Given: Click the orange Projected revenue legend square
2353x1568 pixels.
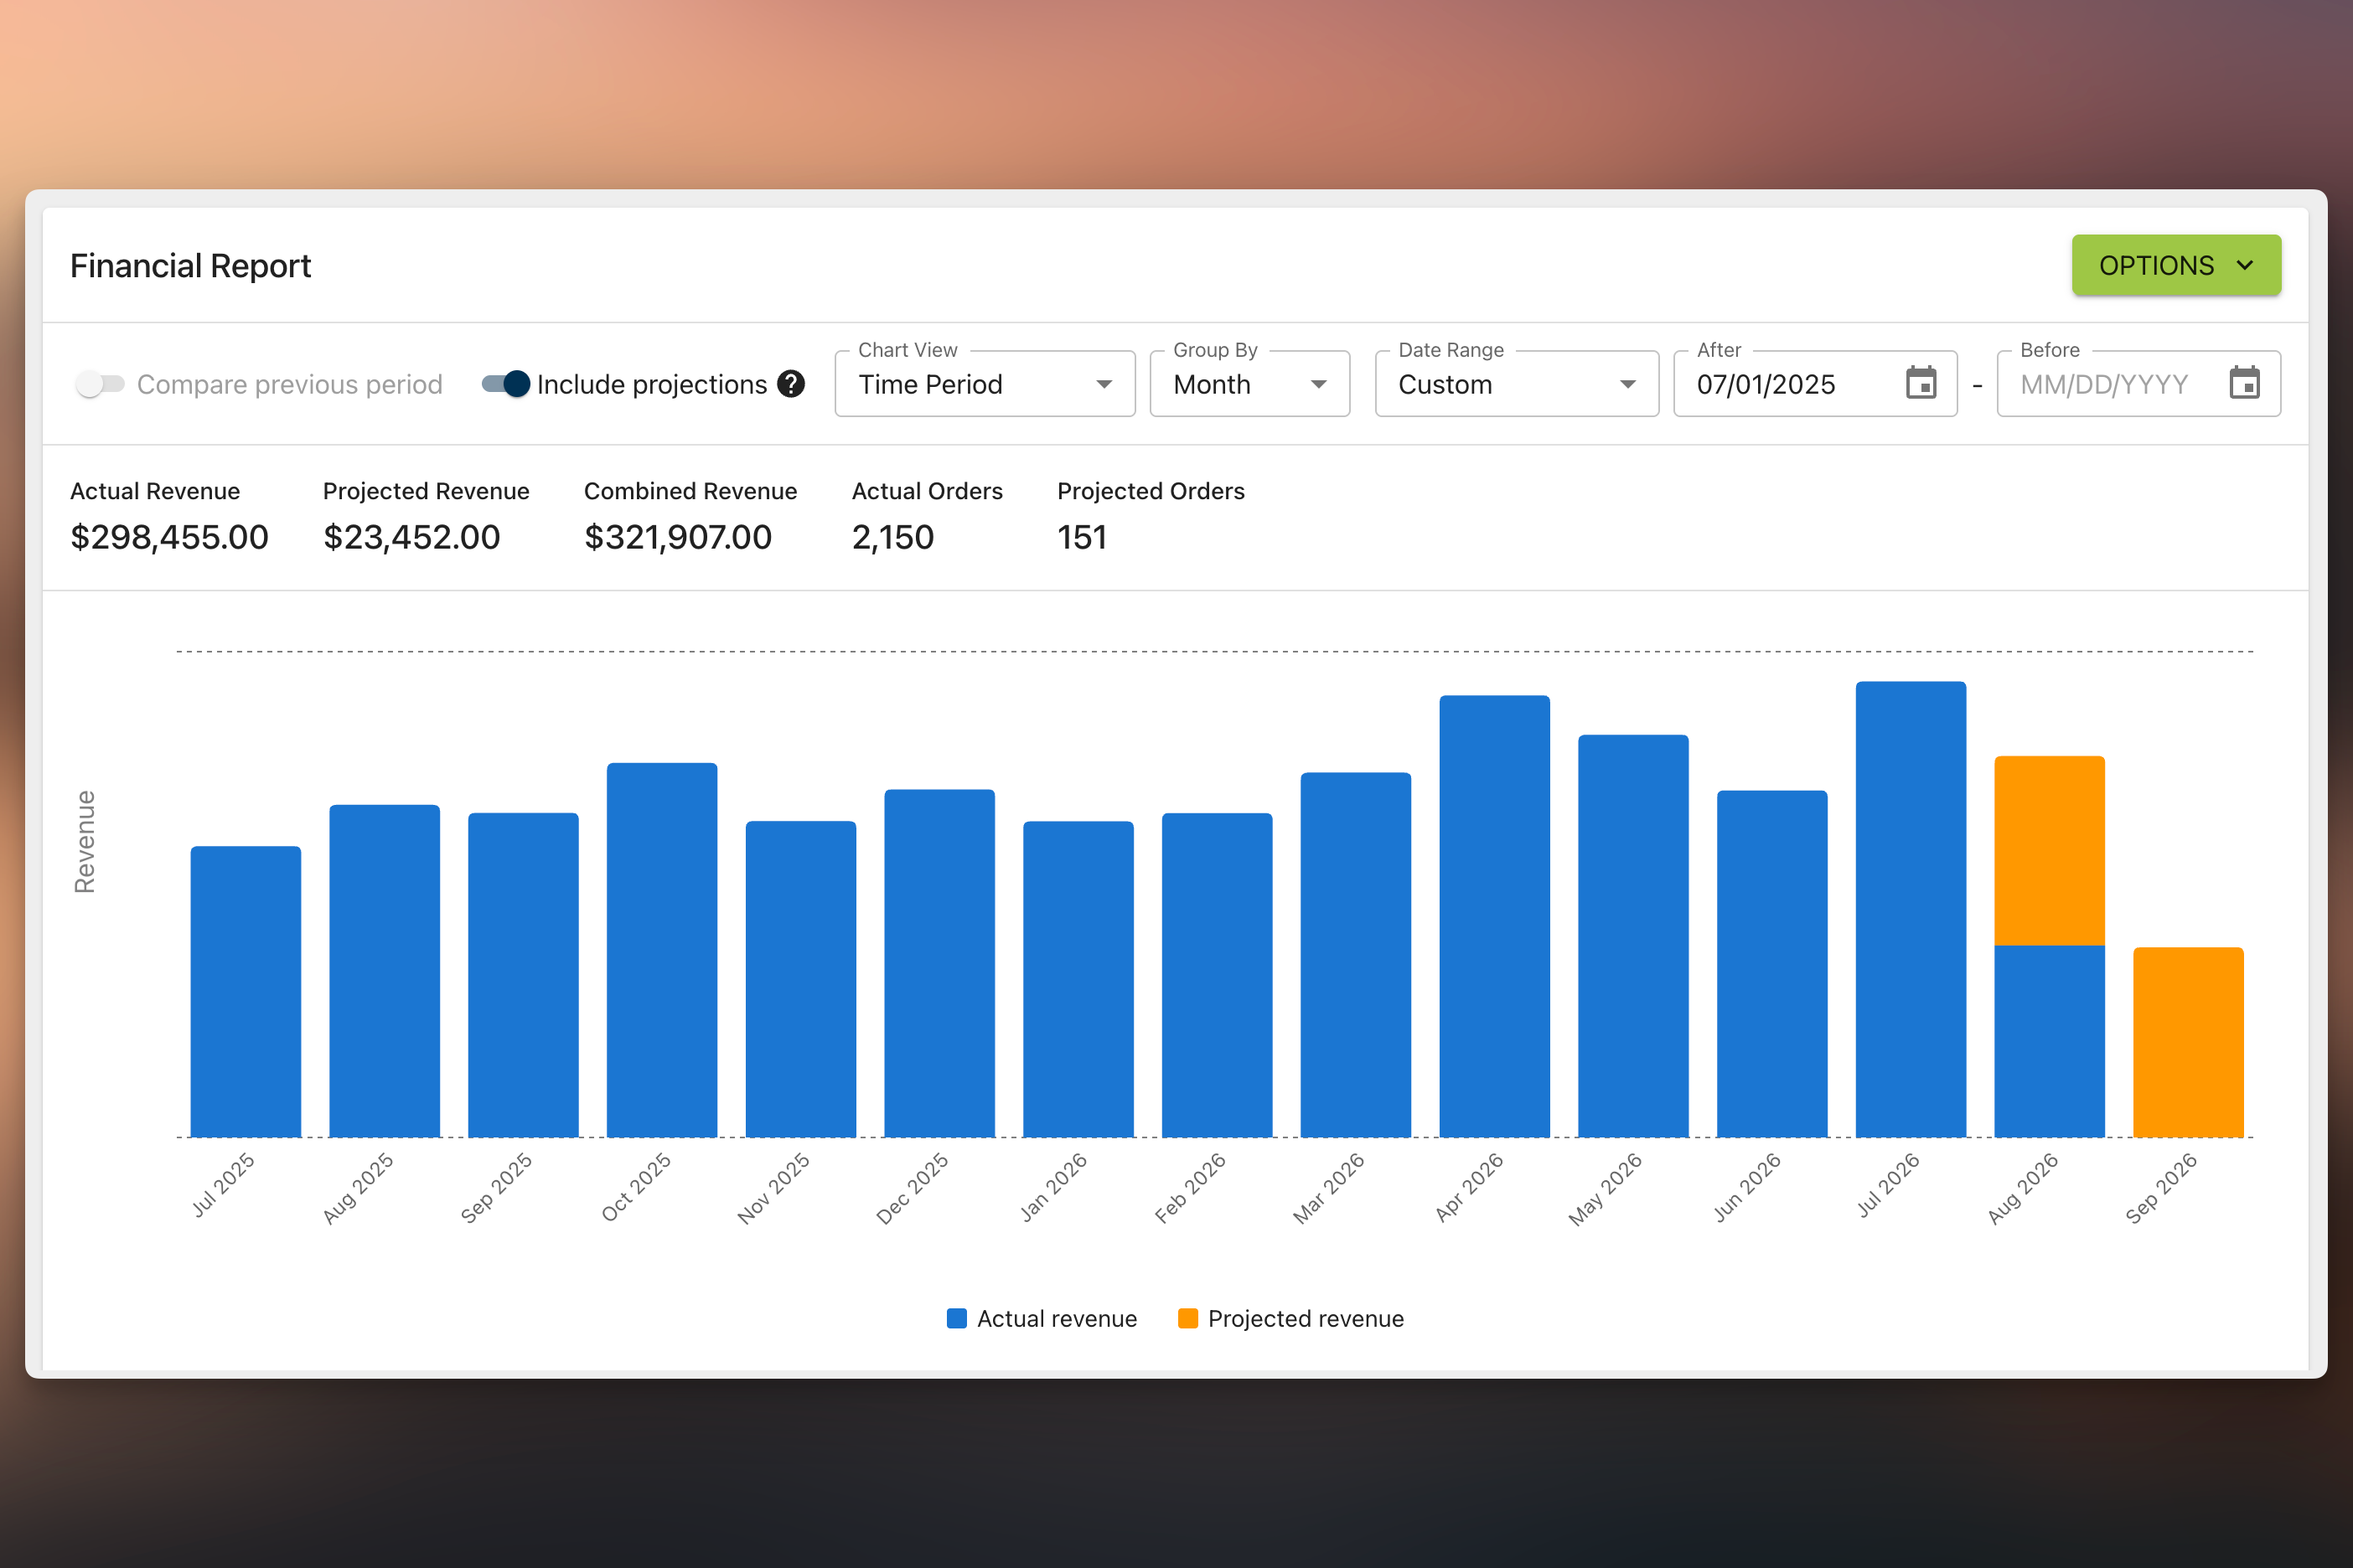Looking at the screenshot, I should point(1187,1318).
